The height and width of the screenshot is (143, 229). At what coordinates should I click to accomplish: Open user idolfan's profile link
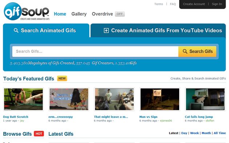point(210,121)
